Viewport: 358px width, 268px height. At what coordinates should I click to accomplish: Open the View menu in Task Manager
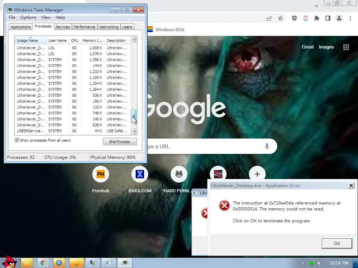coord(46,17)
